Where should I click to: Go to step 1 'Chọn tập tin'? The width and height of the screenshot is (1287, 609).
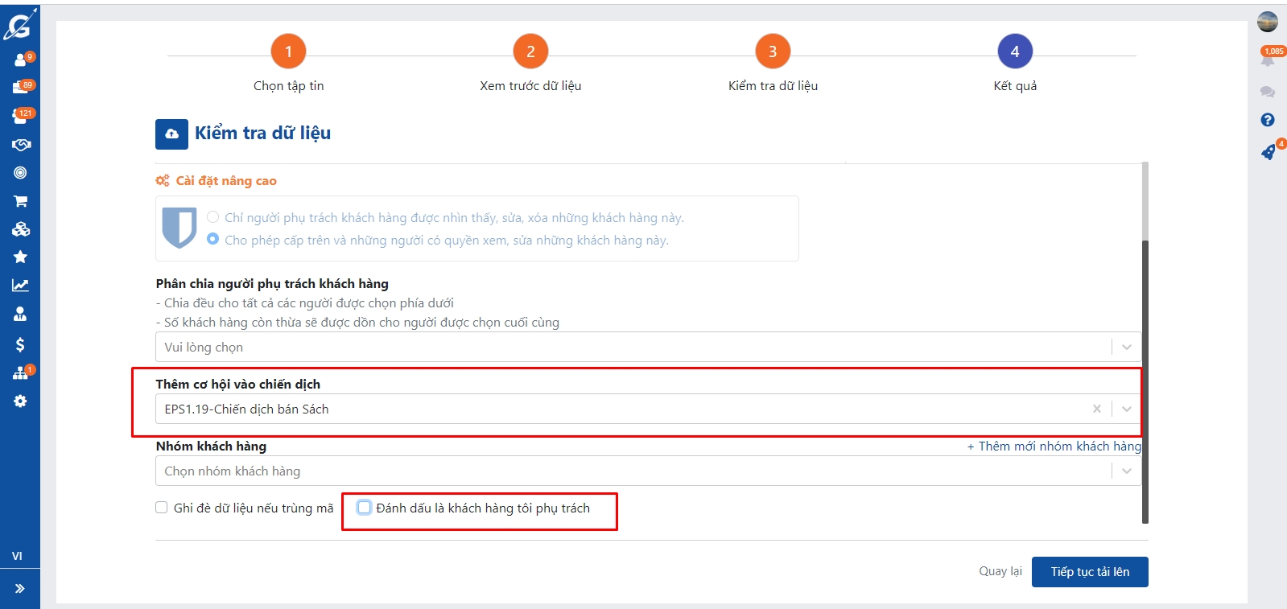288,51
